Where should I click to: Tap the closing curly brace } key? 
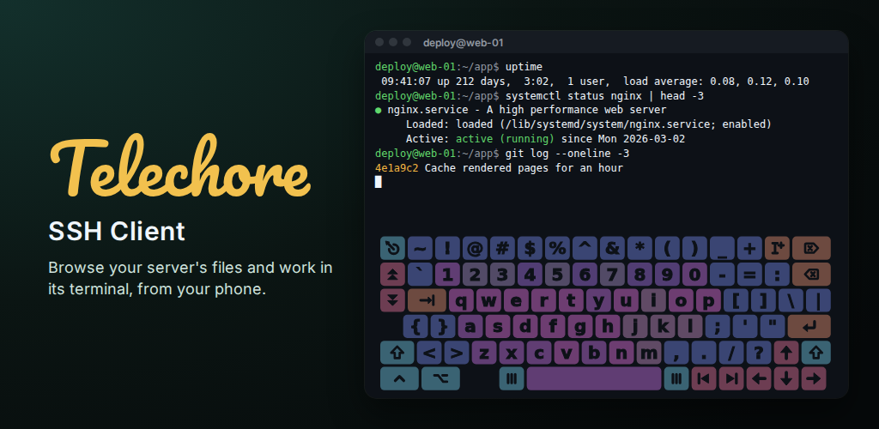pyautogui.click(x=443, y=327)
